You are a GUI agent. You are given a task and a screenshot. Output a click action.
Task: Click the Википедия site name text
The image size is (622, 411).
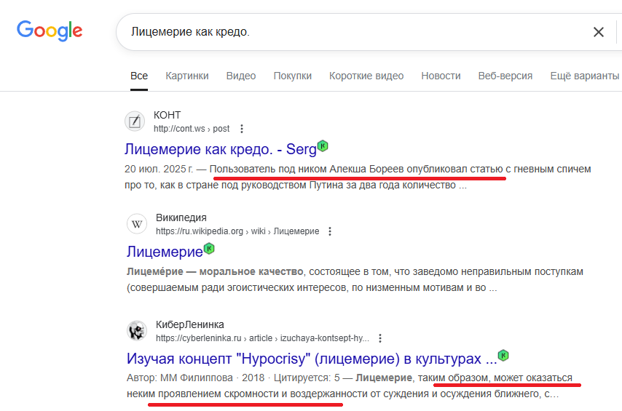[x=181, y=218]
